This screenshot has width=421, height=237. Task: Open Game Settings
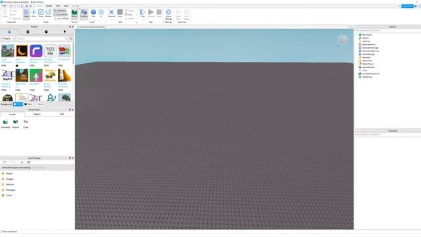(168, 14)
